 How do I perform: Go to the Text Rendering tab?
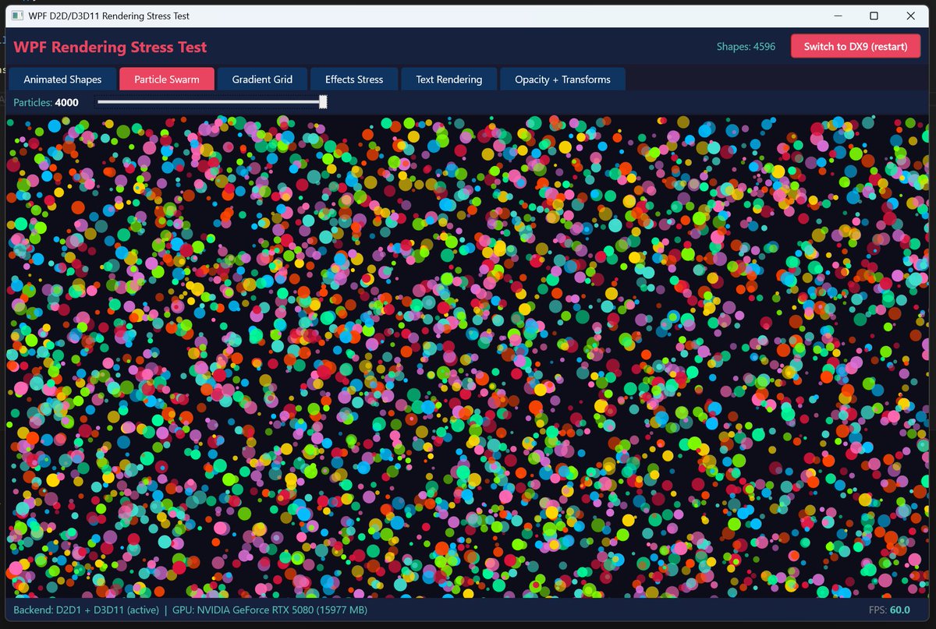pyautogui.click(x=448, y=79)
